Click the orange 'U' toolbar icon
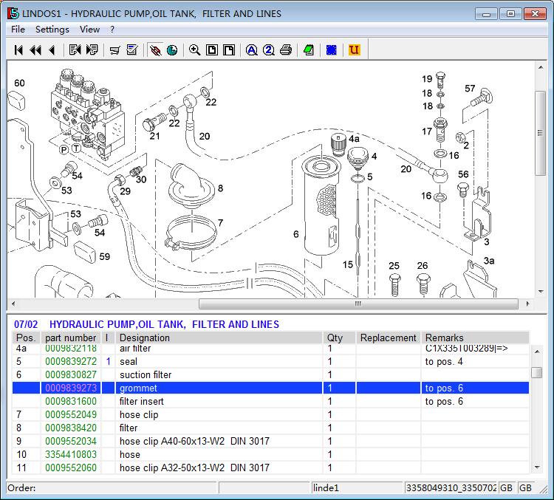The height and width of the screenshot is (500, 554). tap(354, 50)
